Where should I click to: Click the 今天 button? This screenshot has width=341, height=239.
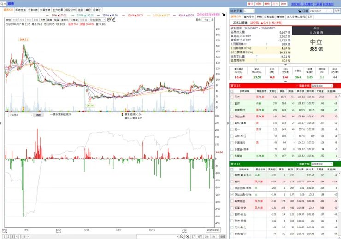337,11
